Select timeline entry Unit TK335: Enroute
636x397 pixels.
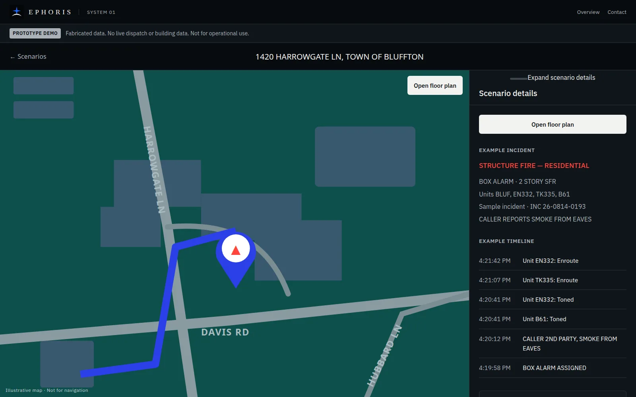pos(553,280)
